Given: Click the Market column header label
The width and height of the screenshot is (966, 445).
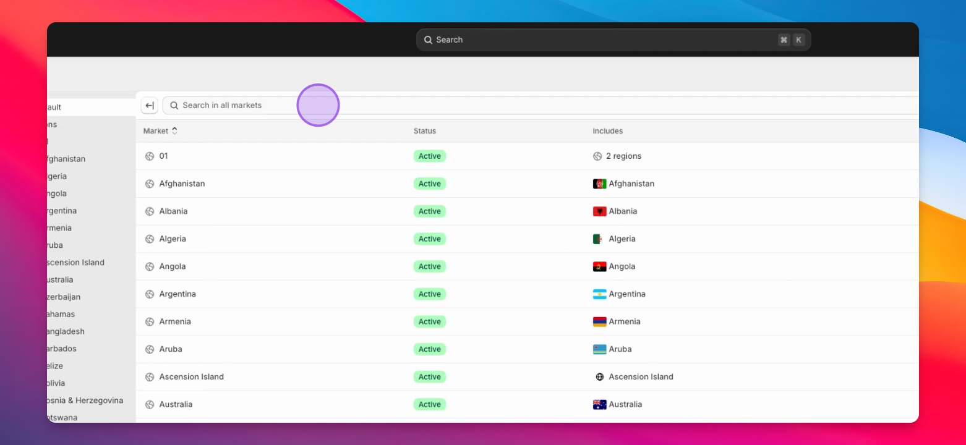Looking at the screenshot, I should coord(156,131).
